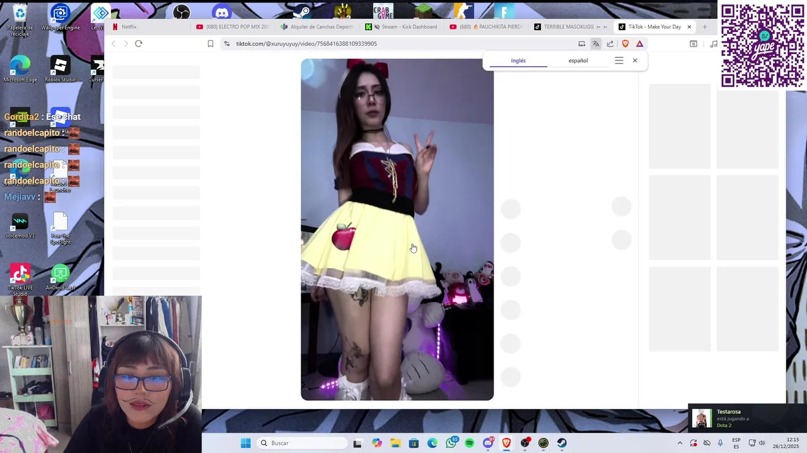Switch to Stream - Kick Dashboard tab

(x=402, y=27)
